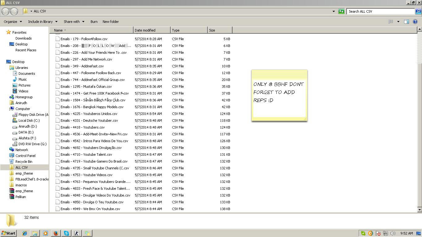Screen dimensions: 422x237
Task: Click the Back navigation arrow
Action: pyautogui.click(x=5, y=11)
